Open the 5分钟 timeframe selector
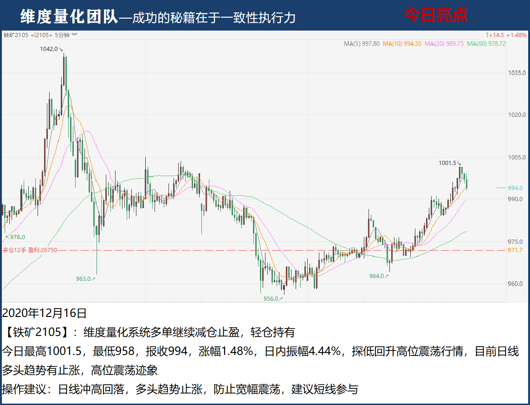The width and height of the screenshot is (530, 405). (63, 35)
